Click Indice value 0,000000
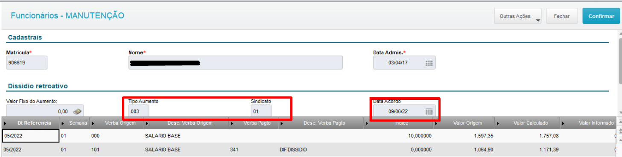The width and height of the screenshot is (622, 157). pos(399,150)
